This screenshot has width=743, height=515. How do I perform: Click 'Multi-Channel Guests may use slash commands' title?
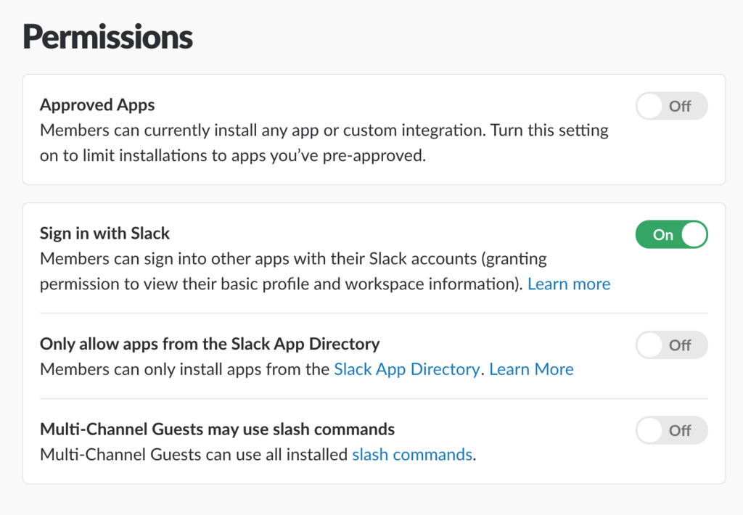(217, 429)
